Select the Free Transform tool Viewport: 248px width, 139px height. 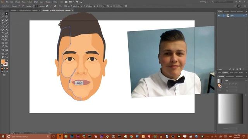[7, 36]
